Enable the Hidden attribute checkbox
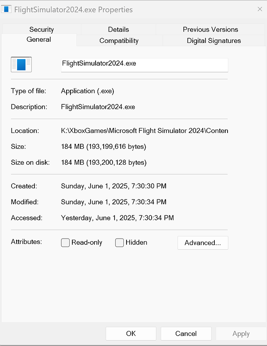The width and height of the screenshot is (267, 346). (x=119, y=243)
